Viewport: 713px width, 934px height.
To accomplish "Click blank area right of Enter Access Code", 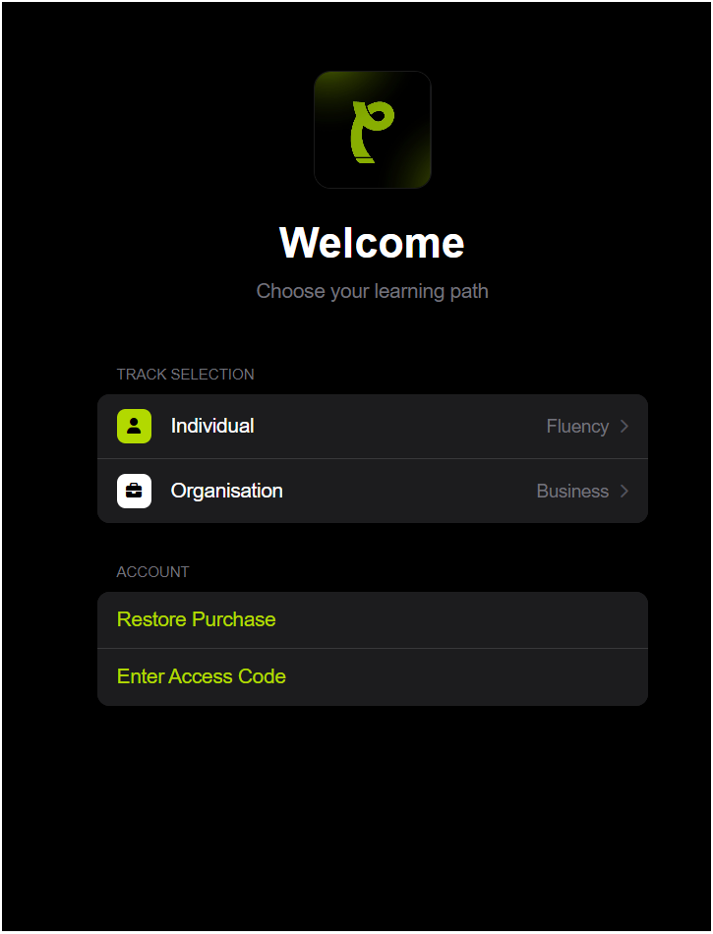I will click(466, 677).
